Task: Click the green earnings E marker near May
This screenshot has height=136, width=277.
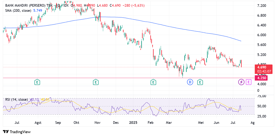Action: click(x=200, y=82)
